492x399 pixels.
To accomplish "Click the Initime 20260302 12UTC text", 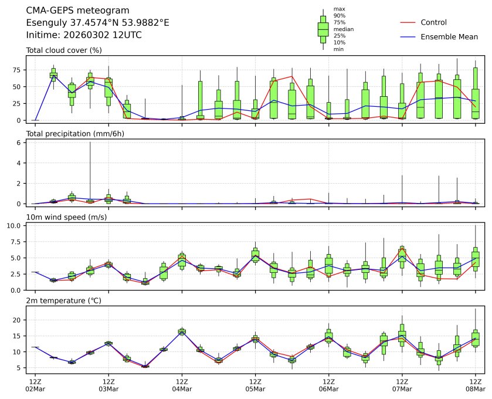I will (84, 35).
